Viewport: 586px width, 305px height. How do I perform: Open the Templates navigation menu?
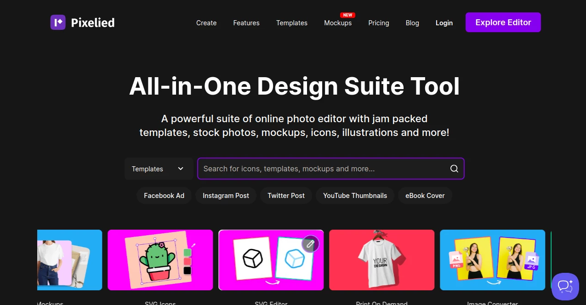coord(292,23)
